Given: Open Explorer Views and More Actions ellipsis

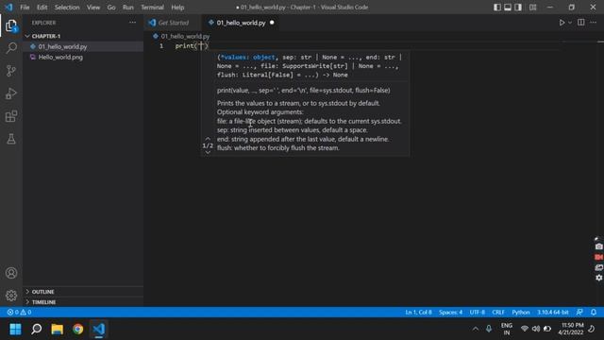Looking at the screenshot, I should [132, 23].
